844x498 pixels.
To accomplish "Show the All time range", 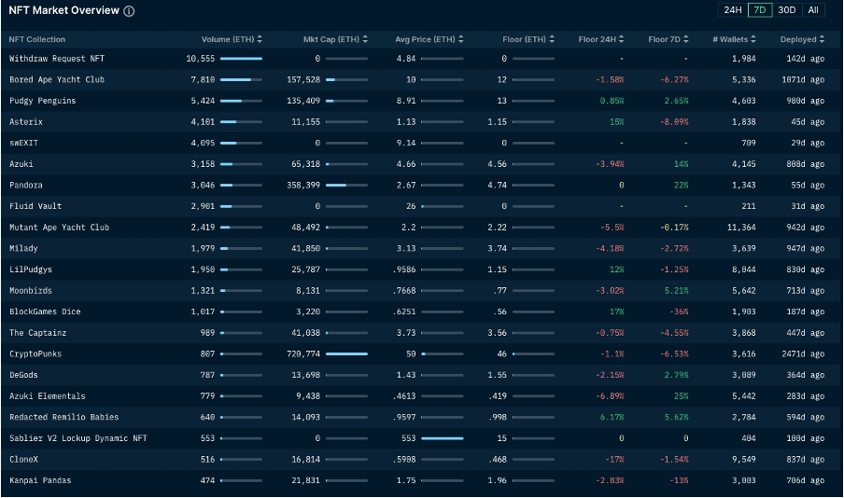I will click(813, 10).
